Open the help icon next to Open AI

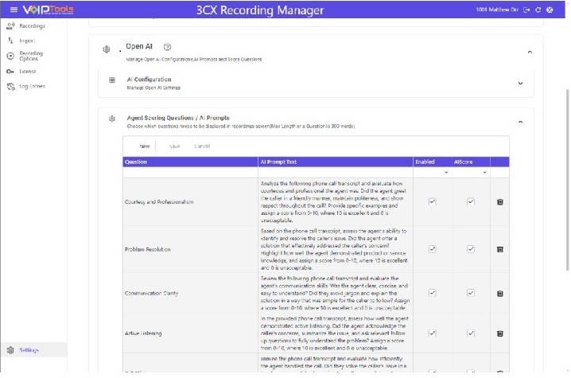(x=167, y=47)
